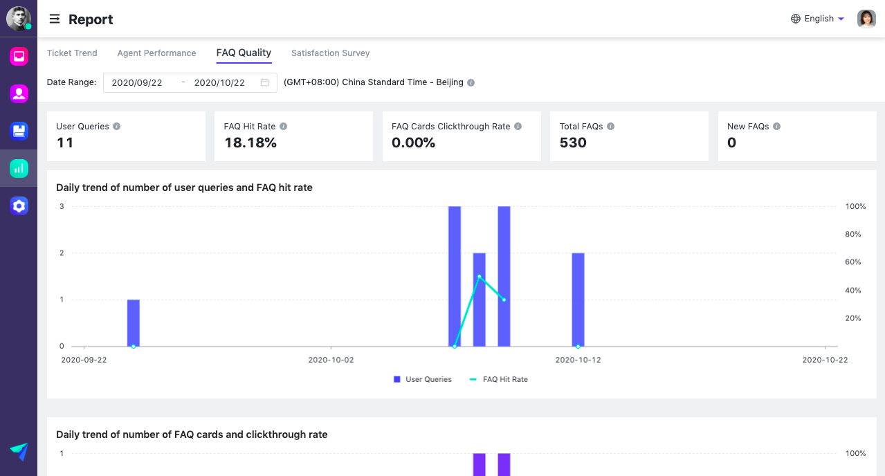The image size is (885, 476).
Task: Expand the English language dropdown
Action: pyautogui.click(x=818, y=19)
